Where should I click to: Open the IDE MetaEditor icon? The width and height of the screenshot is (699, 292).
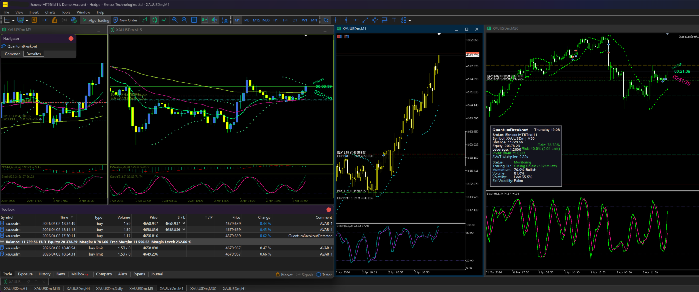(x=45, y=20)
